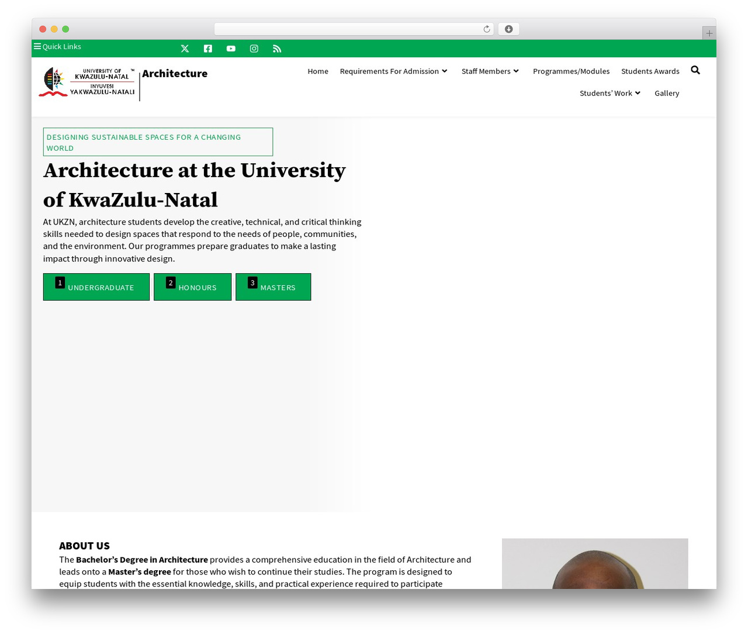
Task: Open the Quick Links hamburger menu
Action: click(57, 46)
